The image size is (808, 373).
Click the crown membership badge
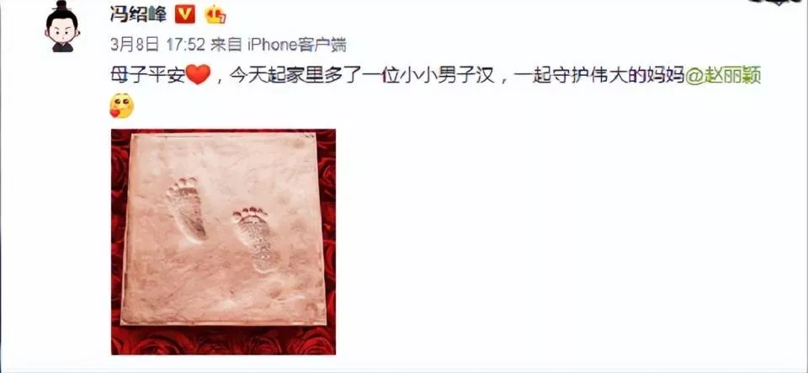[215, 15]
